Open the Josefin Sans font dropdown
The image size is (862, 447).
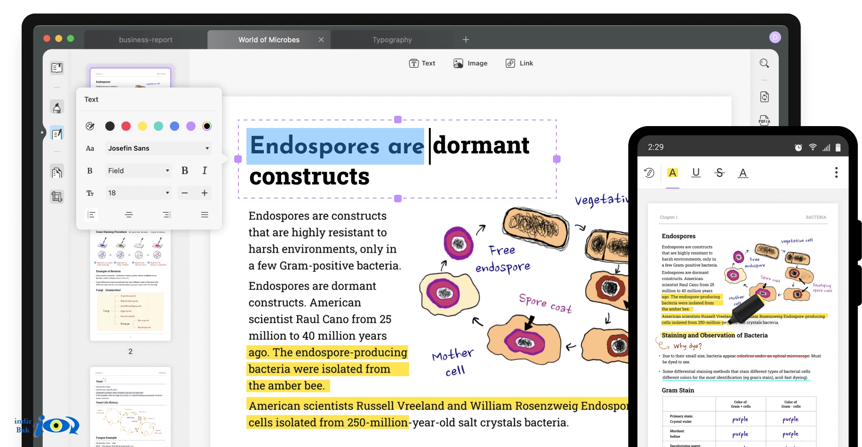coord(158,148)
